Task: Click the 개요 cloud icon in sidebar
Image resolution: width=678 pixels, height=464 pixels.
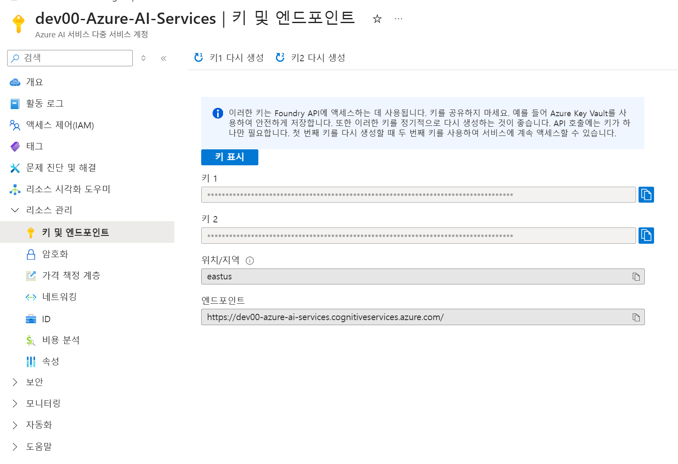Action: (x=15, y=82)
